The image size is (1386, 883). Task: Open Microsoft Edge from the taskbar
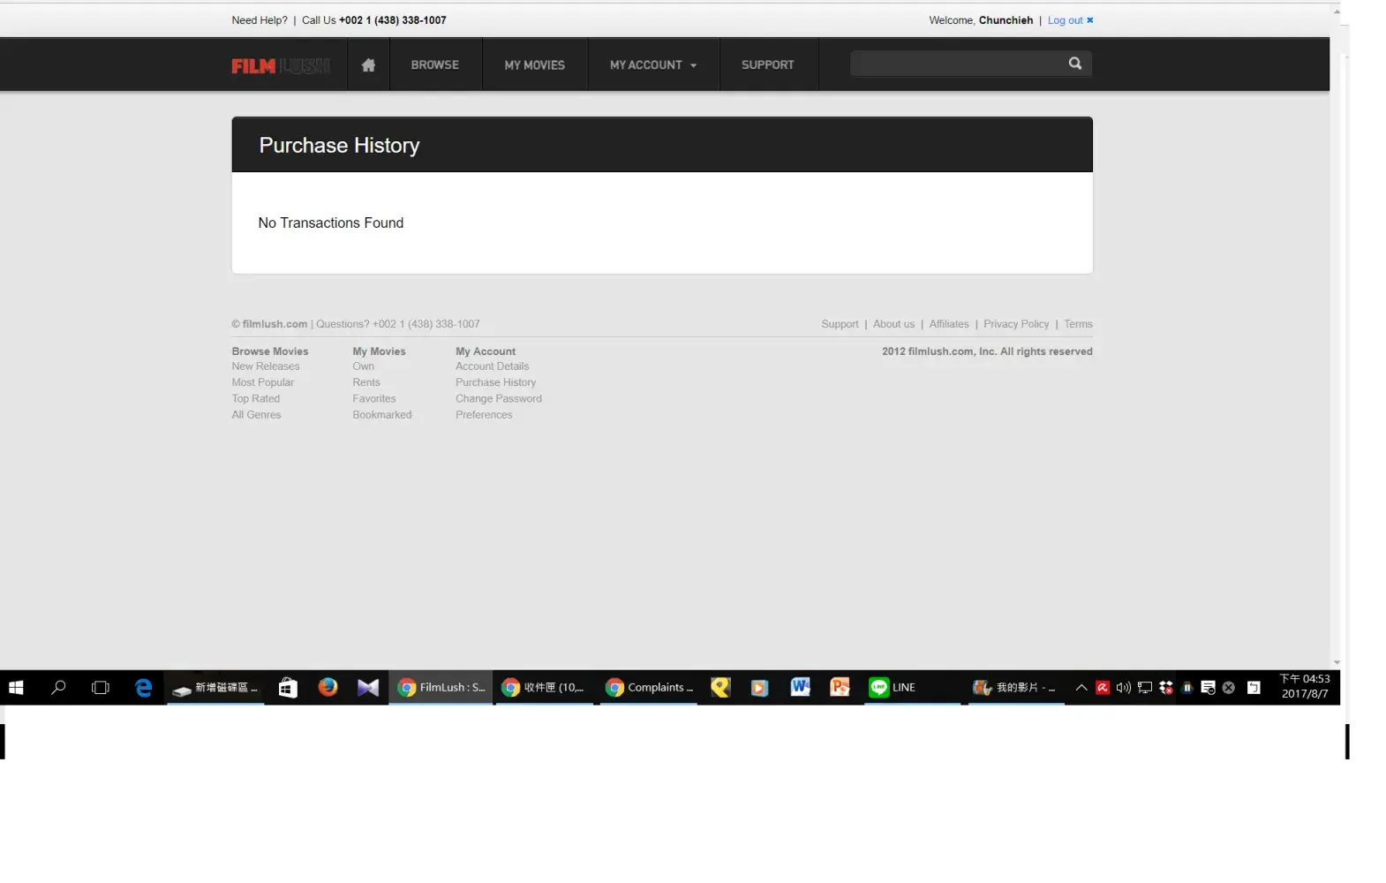pos(143,687)
